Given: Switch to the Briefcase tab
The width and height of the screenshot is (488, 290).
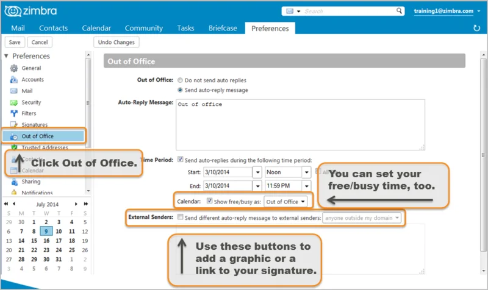Looking at the screenshot, I should pyautogui.click(x=223, y=28).
